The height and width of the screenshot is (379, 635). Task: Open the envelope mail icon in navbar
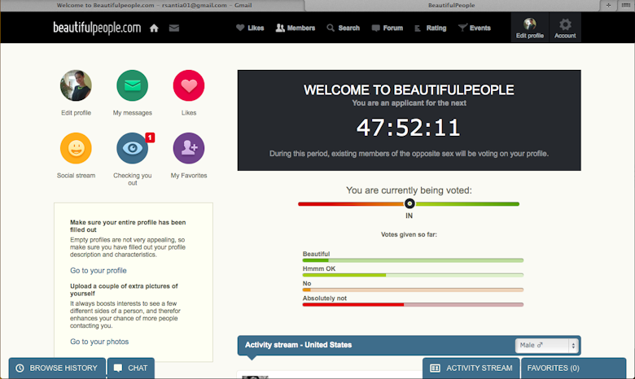coord(174,28)
